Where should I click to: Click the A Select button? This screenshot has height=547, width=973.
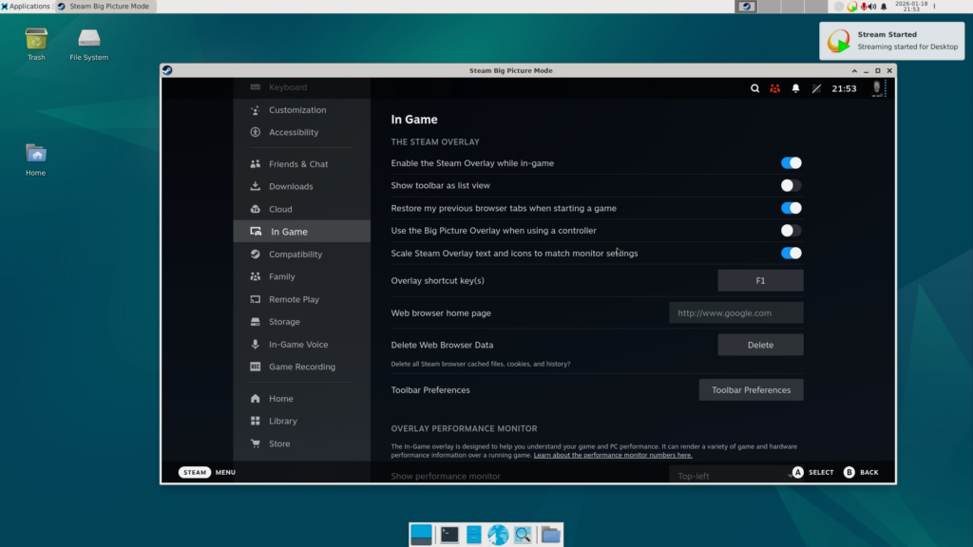pos(813,472)
